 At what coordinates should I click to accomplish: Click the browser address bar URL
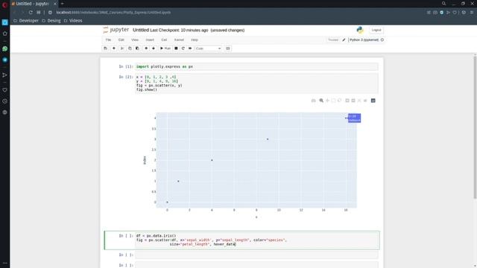113,13
